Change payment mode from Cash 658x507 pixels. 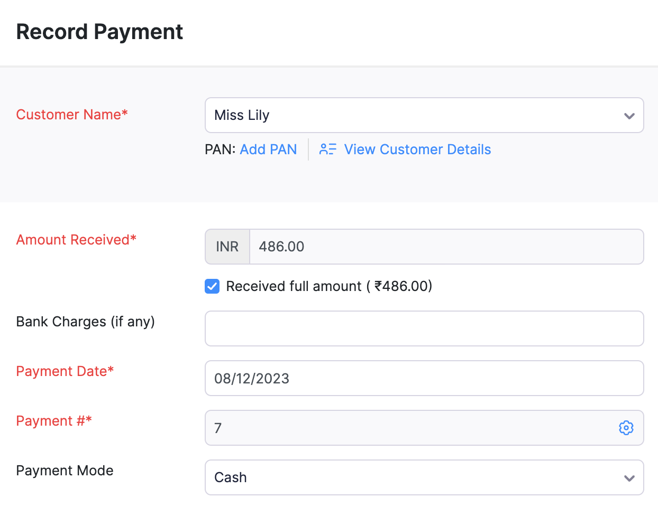pos(423,477)
